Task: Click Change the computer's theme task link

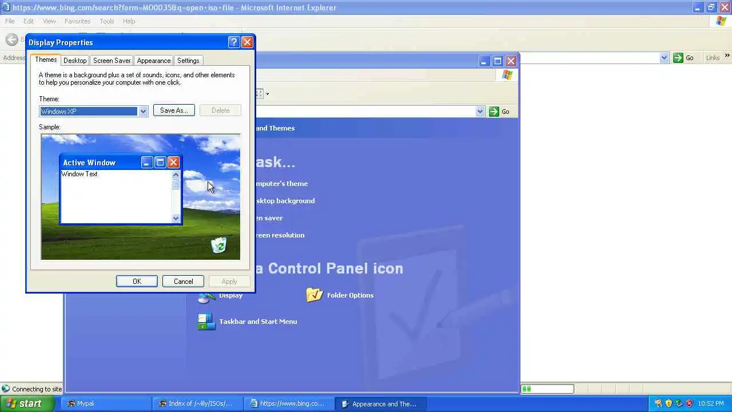Action: coord(281,184)
